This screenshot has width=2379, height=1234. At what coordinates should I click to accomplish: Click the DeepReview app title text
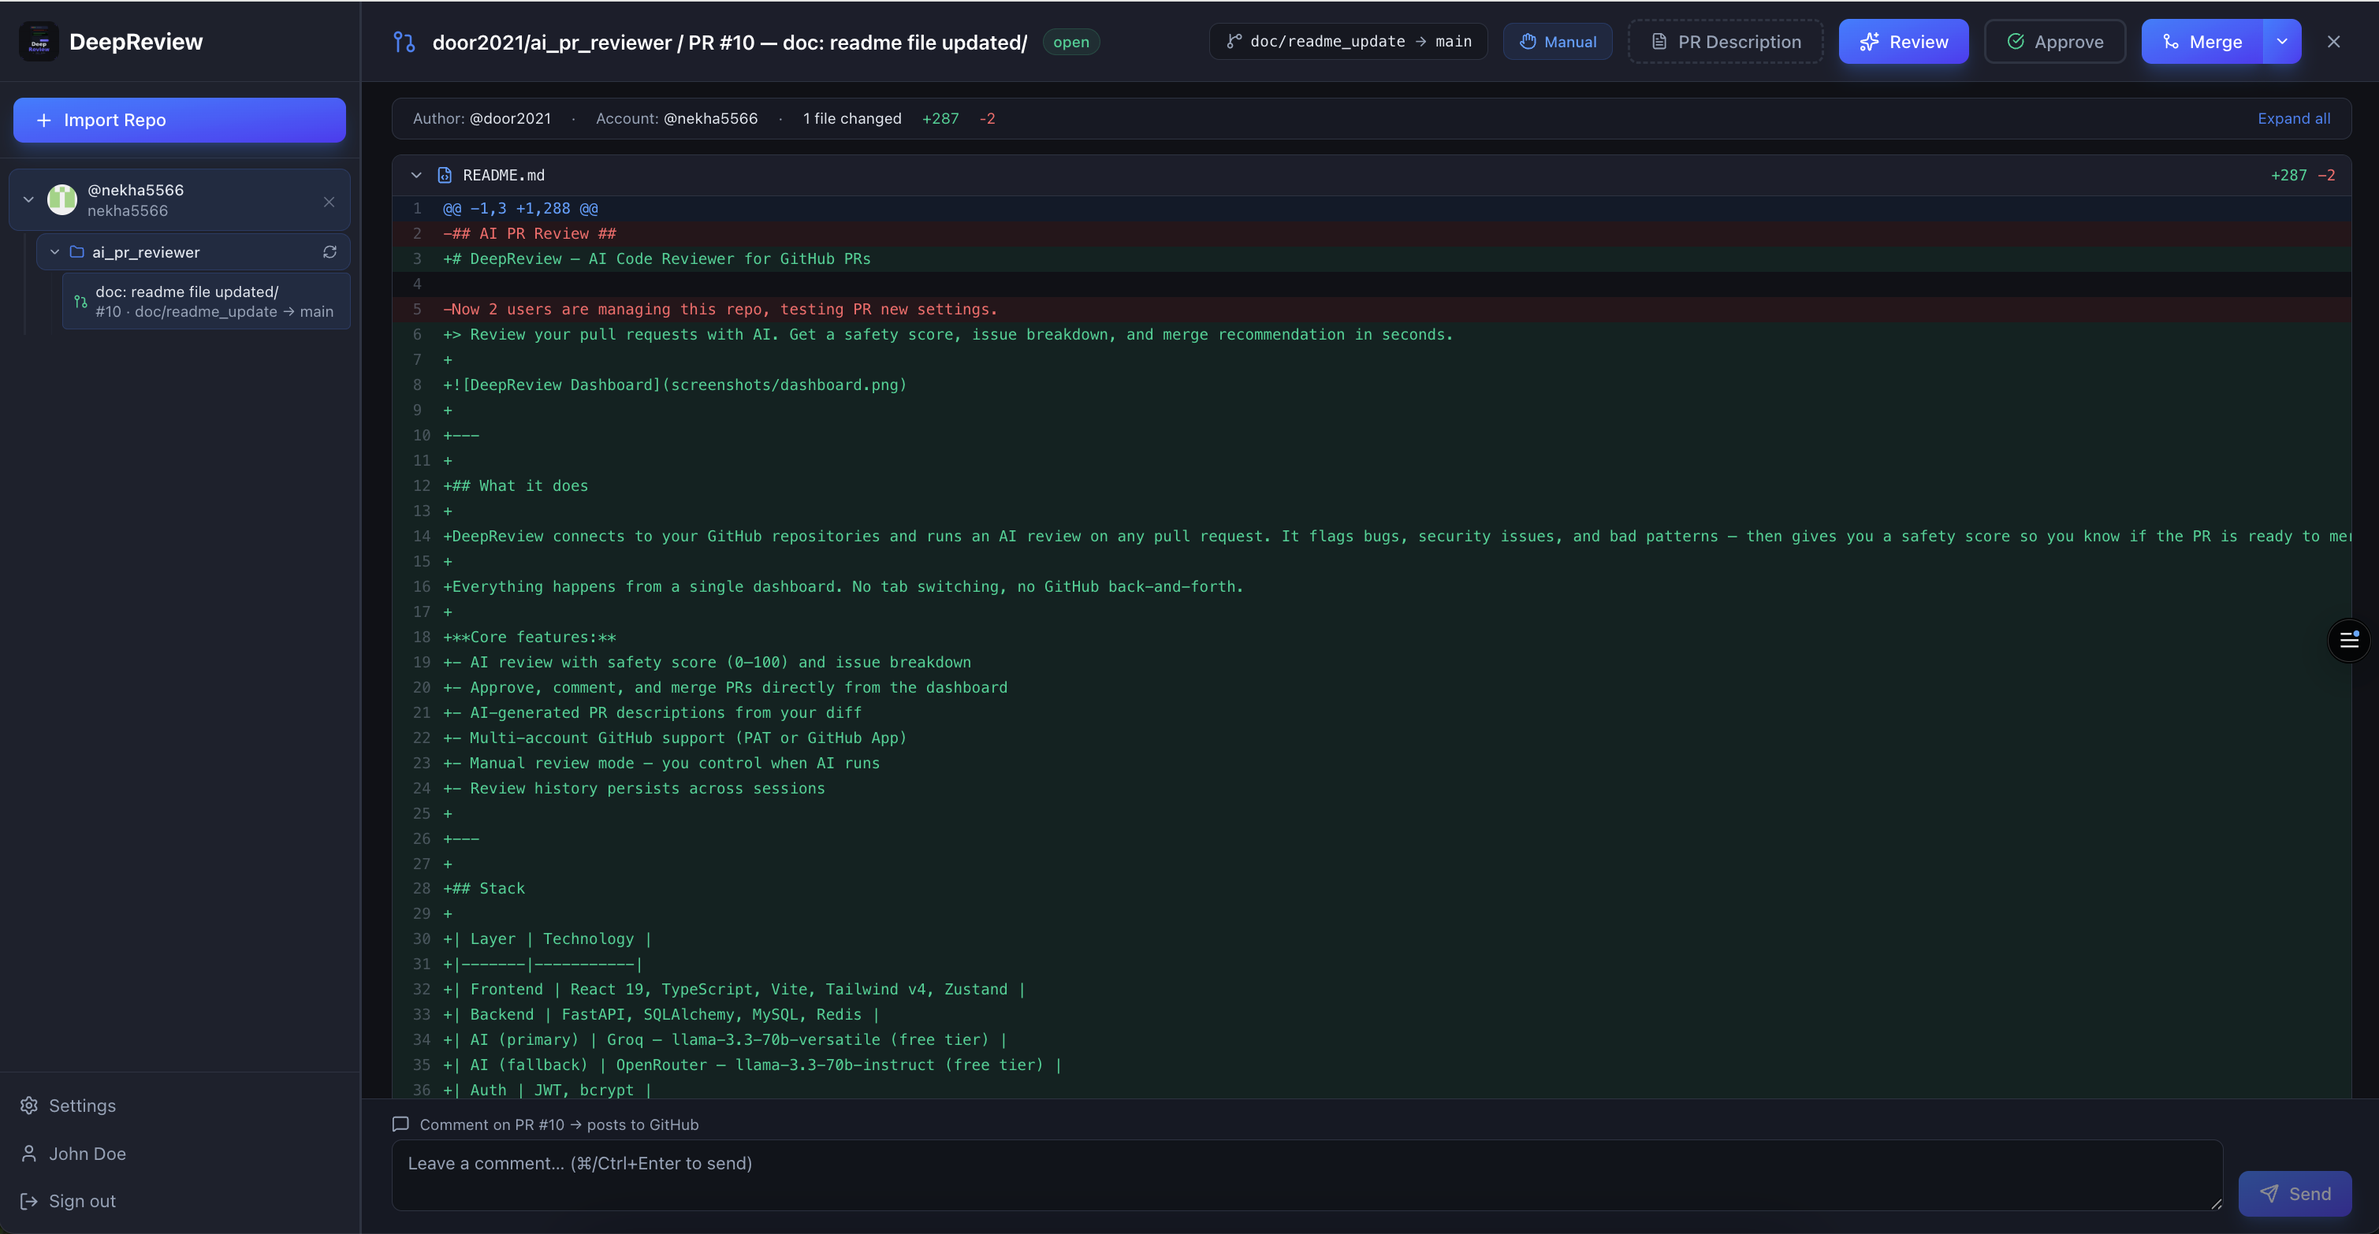click(x=136, y=42)
